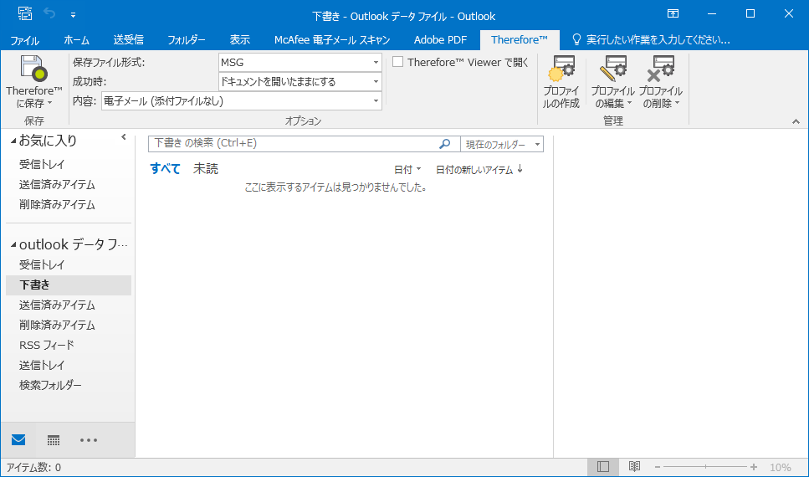Open the Quick Access Toolbar customize arrow
Screen dimensions: 809x477
(73, 15)
